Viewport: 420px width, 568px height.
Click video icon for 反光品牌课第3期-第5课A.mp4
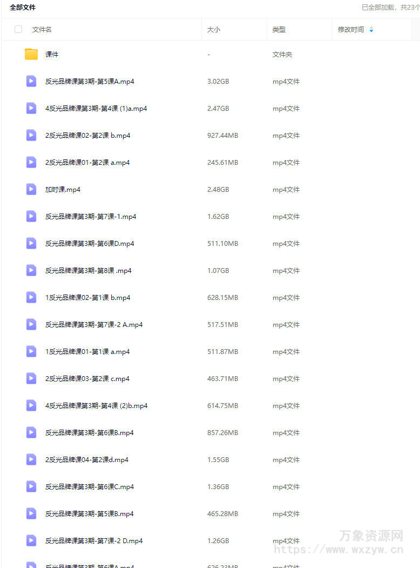[31, 81]
